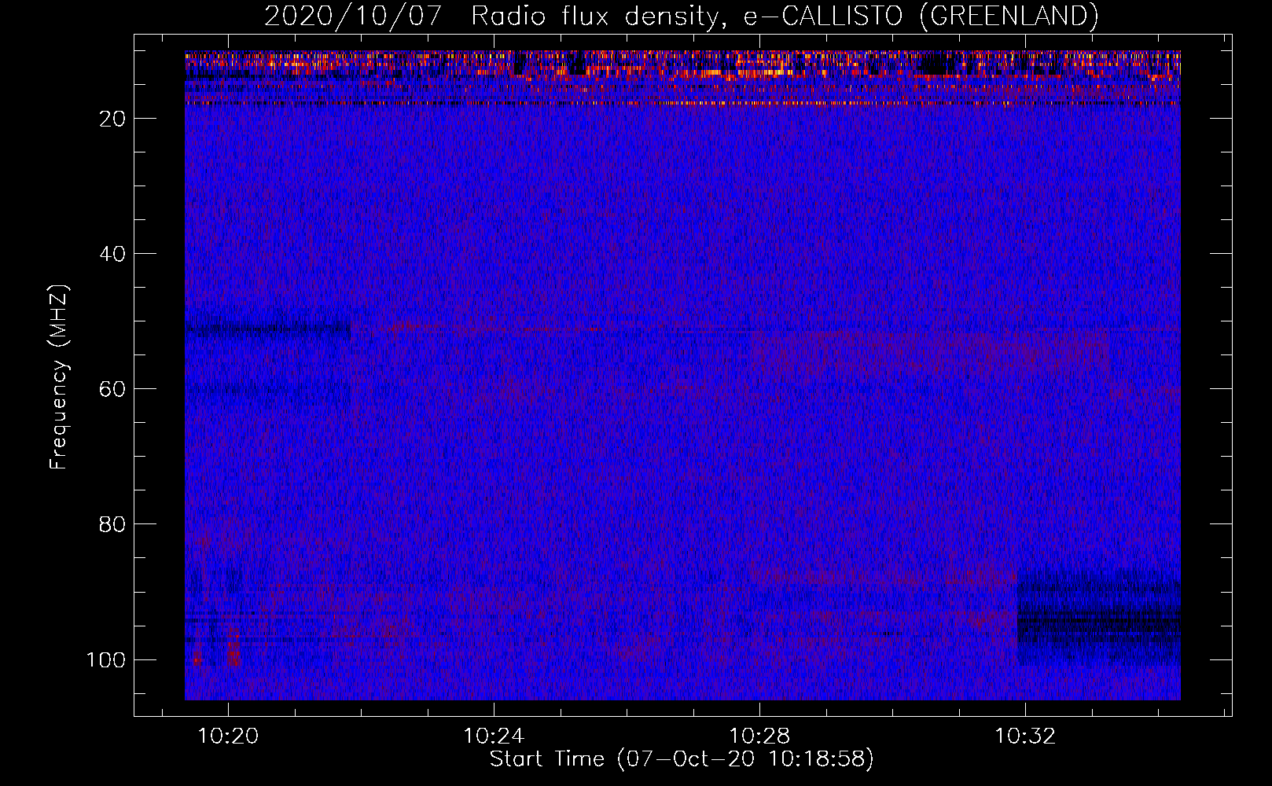
Task: Click the Start Time axis caption
Action: click(682, 759)
